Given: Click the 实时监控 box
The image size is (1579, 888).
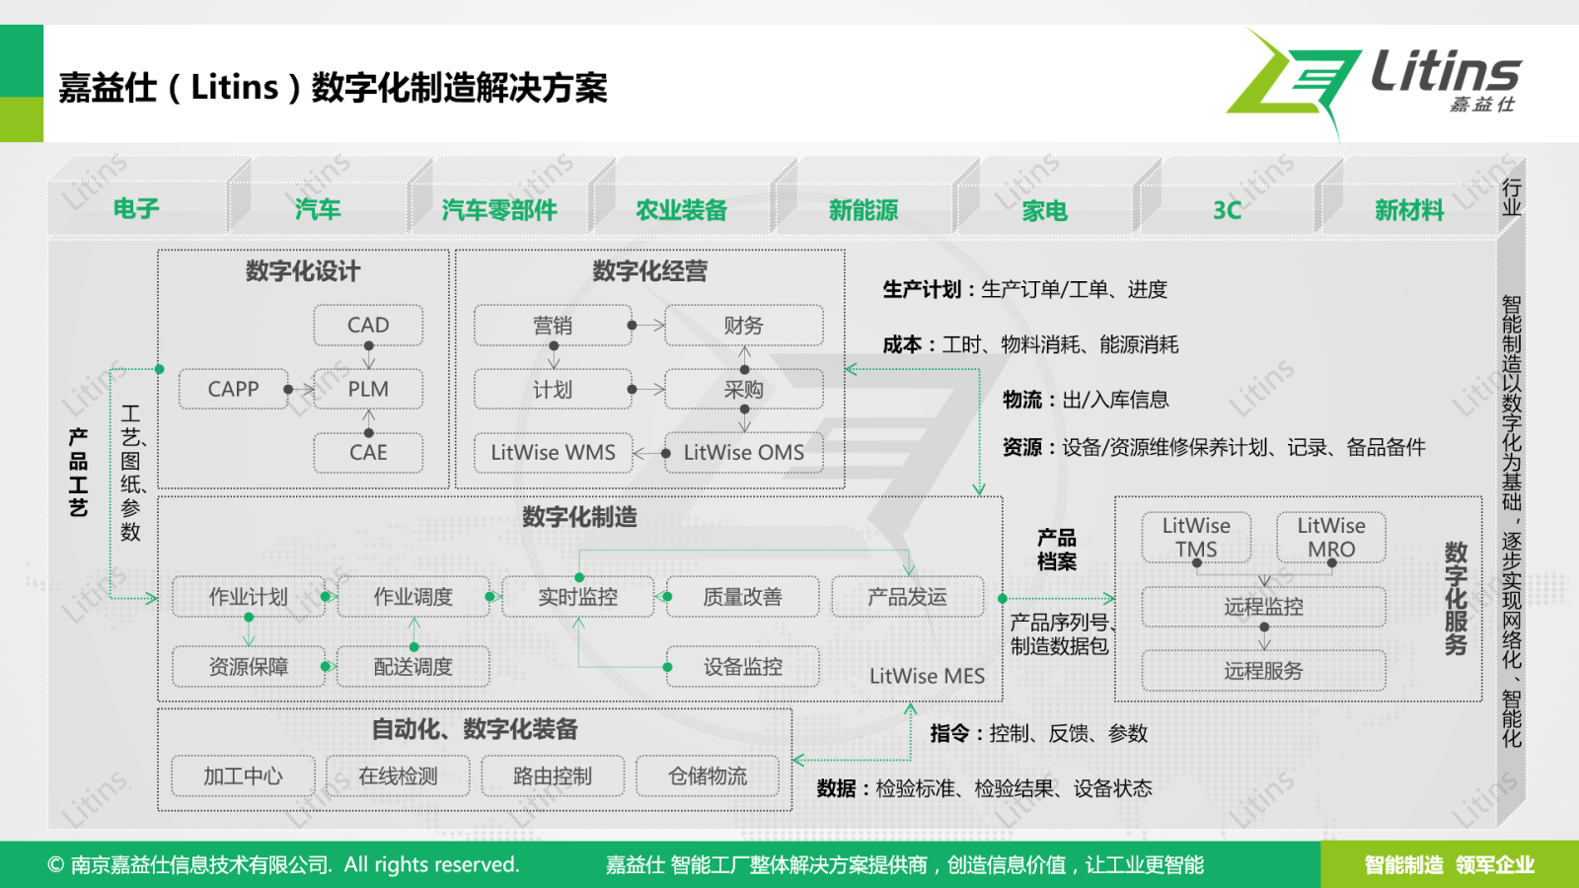Looking at the screenshot, I should click(578, 596).
